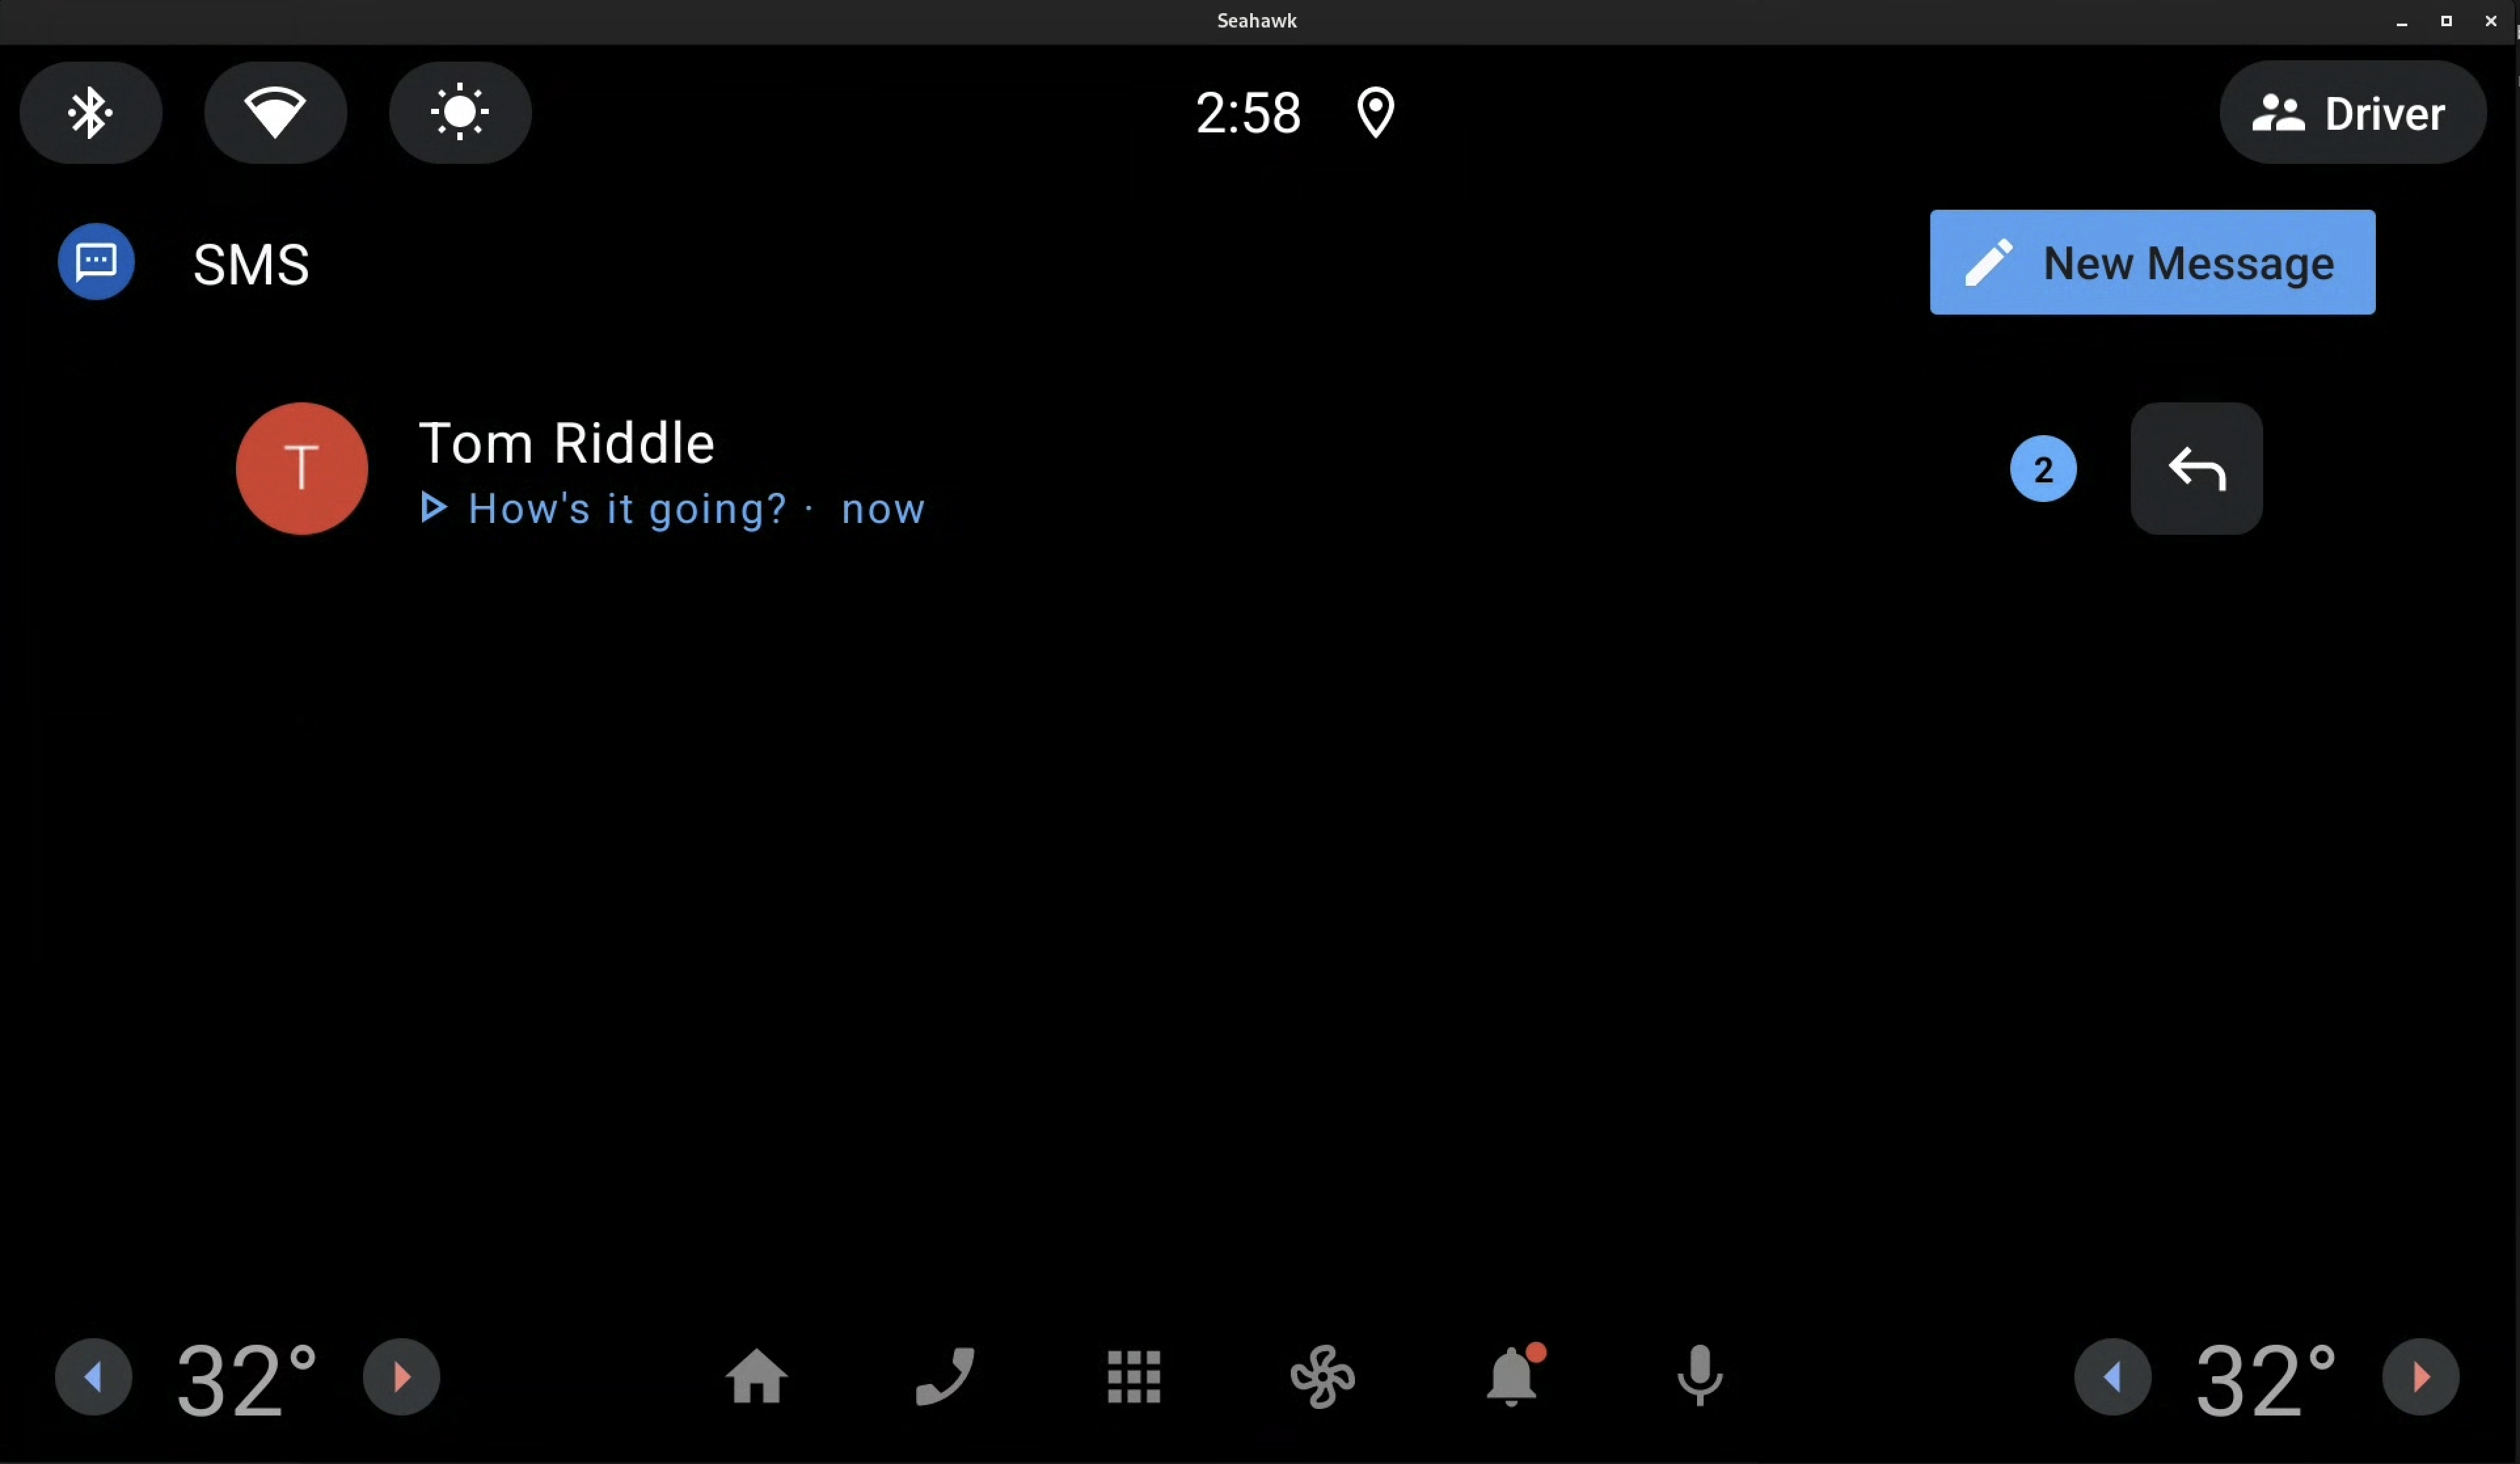Play Tom Riddle's message audio
This screenshot has height=1464, width=2520.
click(432, 507)
